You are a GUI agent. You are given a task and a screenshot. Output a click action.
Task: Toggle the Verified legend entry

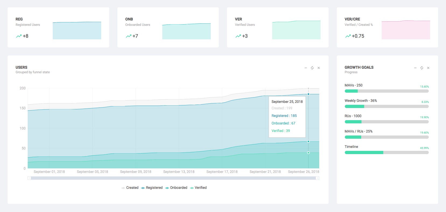198,188
